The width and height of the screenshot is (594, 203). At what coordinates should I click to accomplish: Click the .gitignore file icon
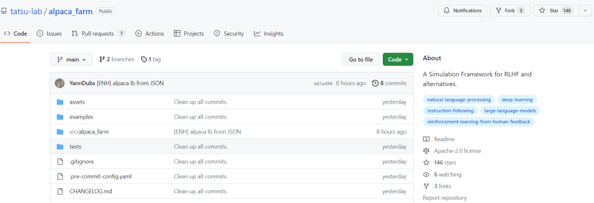coord(60,161)
